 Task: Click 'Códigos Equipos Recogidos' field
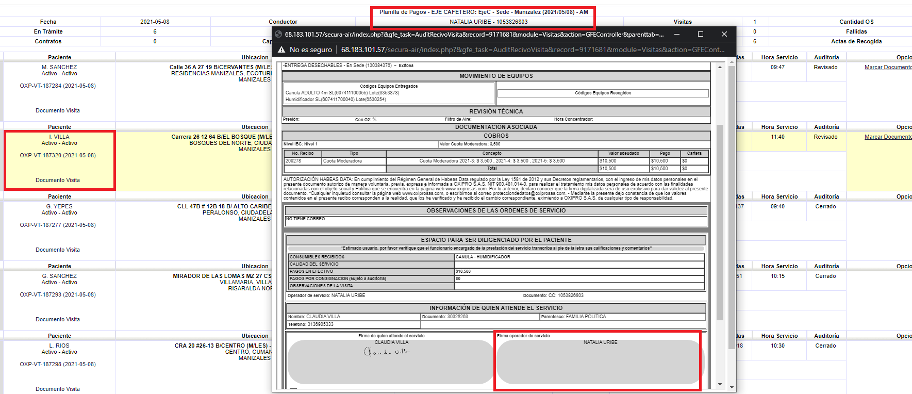pyautogui.click(x=603, y=93)
